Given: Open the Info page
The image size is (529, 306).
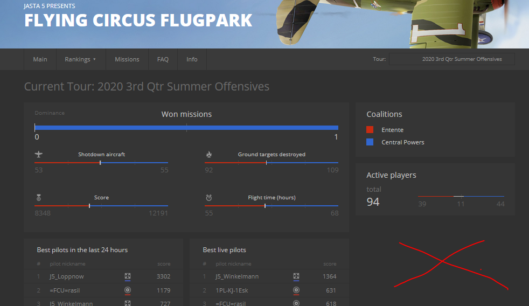Looking at the screenshot, I should 192,59.
